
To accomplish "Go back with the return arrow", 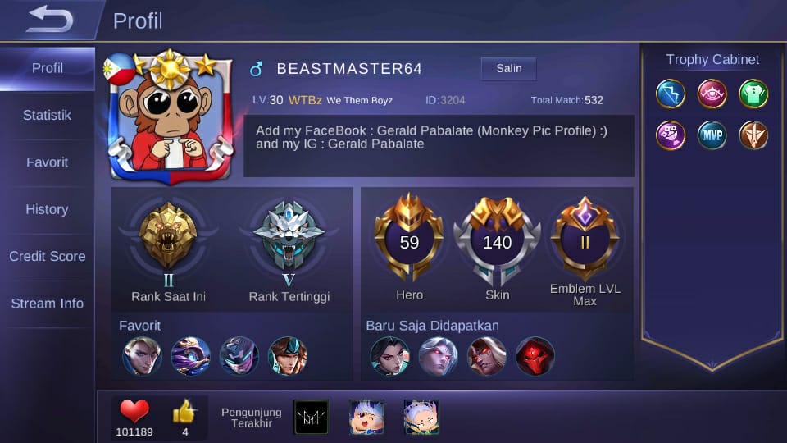I will 50,19.
